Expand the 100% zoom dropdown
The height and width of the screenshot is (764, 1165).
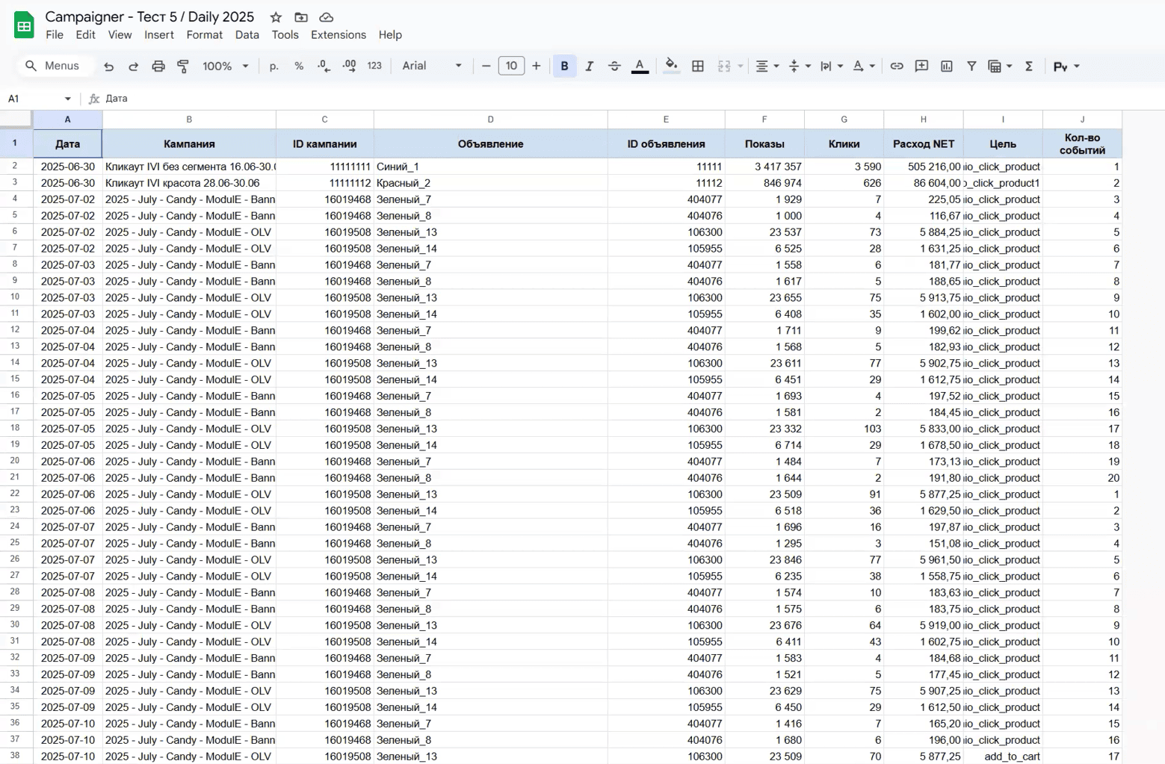[226, 66]
